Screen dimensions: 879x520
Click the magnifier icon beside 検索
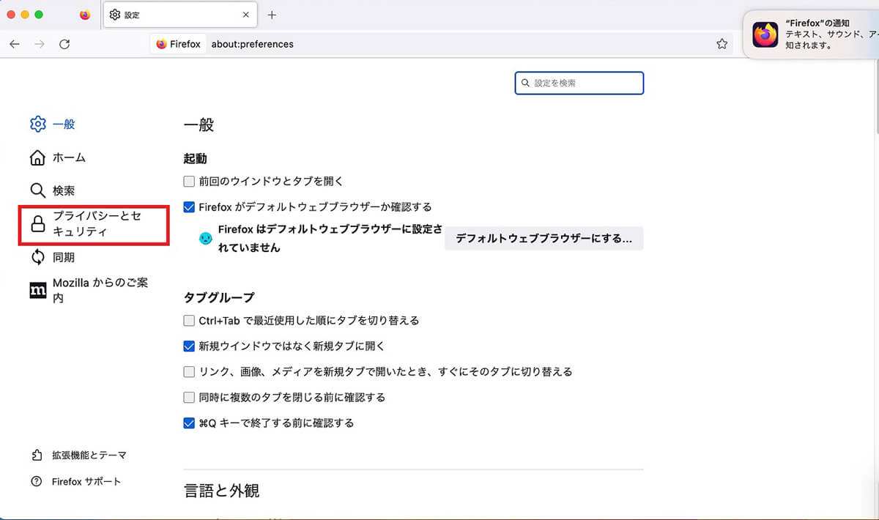click(37, 190)
